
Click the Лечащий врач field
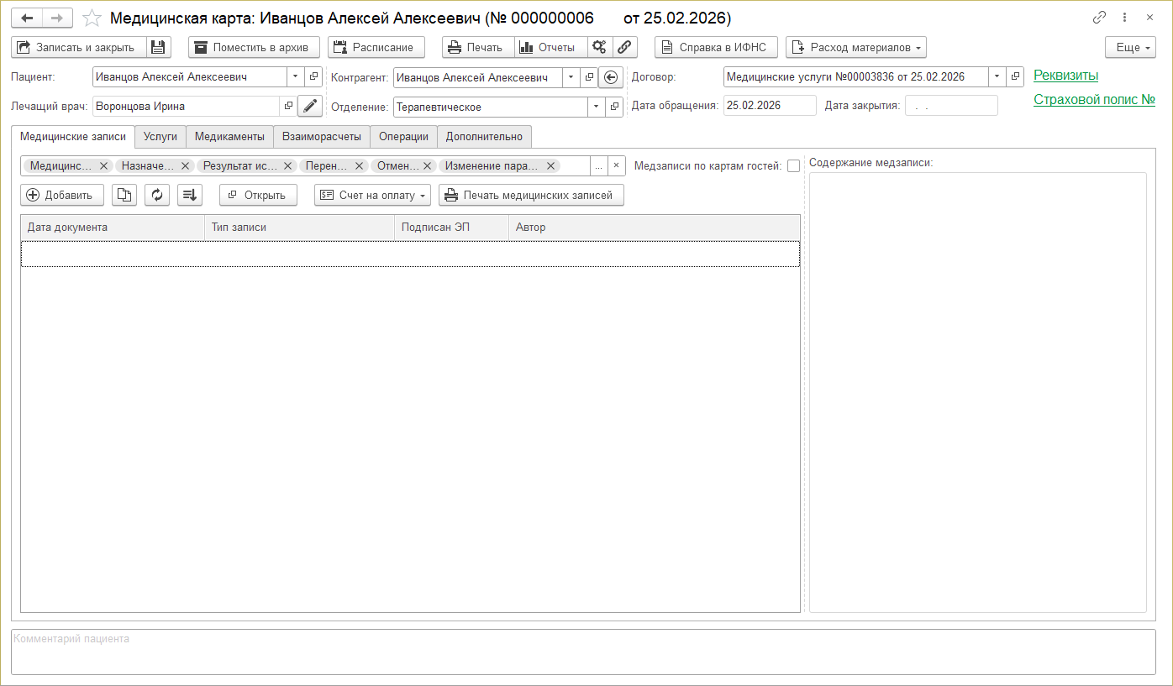tap(186, 107)
